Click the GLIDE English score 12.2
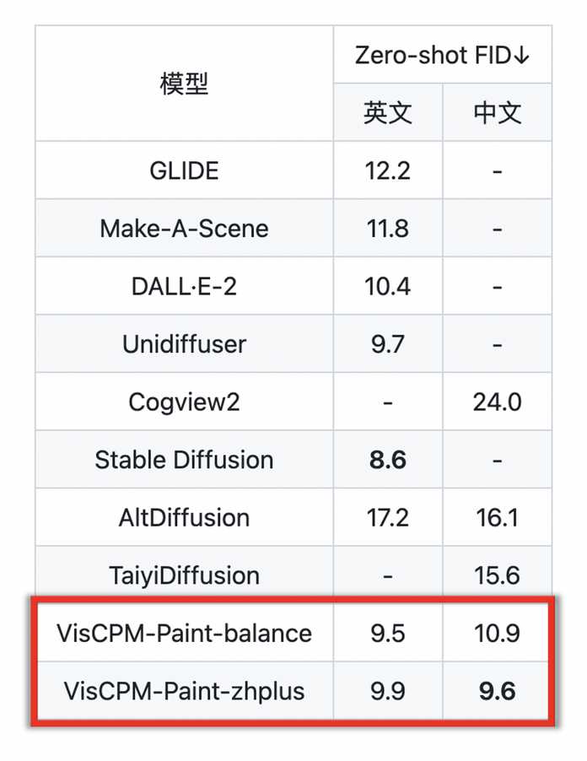 coord(388,170)
